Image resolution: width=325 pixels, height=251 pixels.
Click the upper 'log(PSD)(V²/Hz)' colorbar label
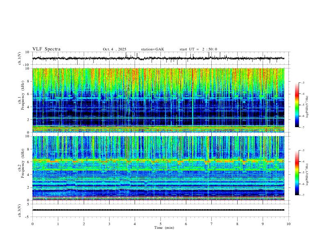coord(307,107)
